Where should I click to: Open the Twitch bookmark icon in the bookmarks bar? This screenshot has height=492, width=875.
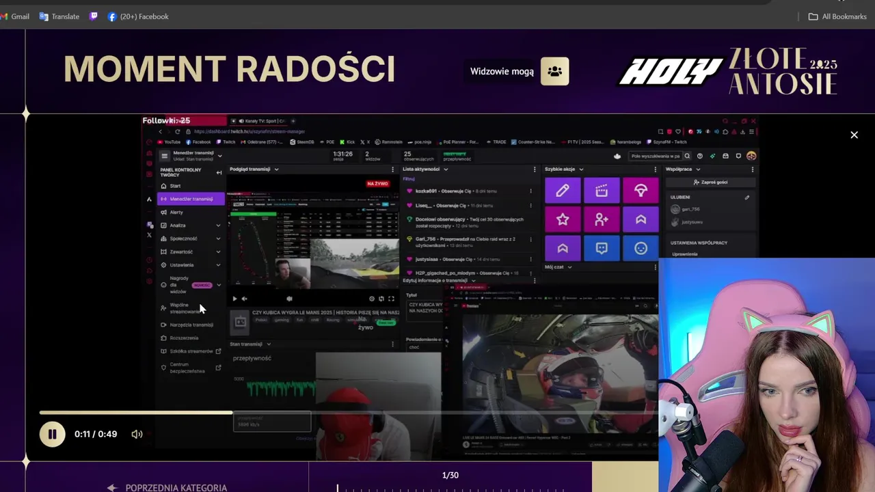(94, 16)
